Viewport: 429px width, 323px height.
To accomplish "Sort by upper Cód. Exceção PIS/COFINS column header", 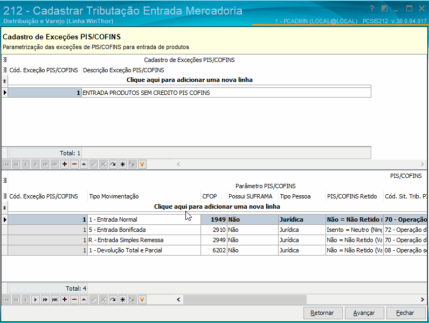I will pyautogui.click(x=45, y=70).
